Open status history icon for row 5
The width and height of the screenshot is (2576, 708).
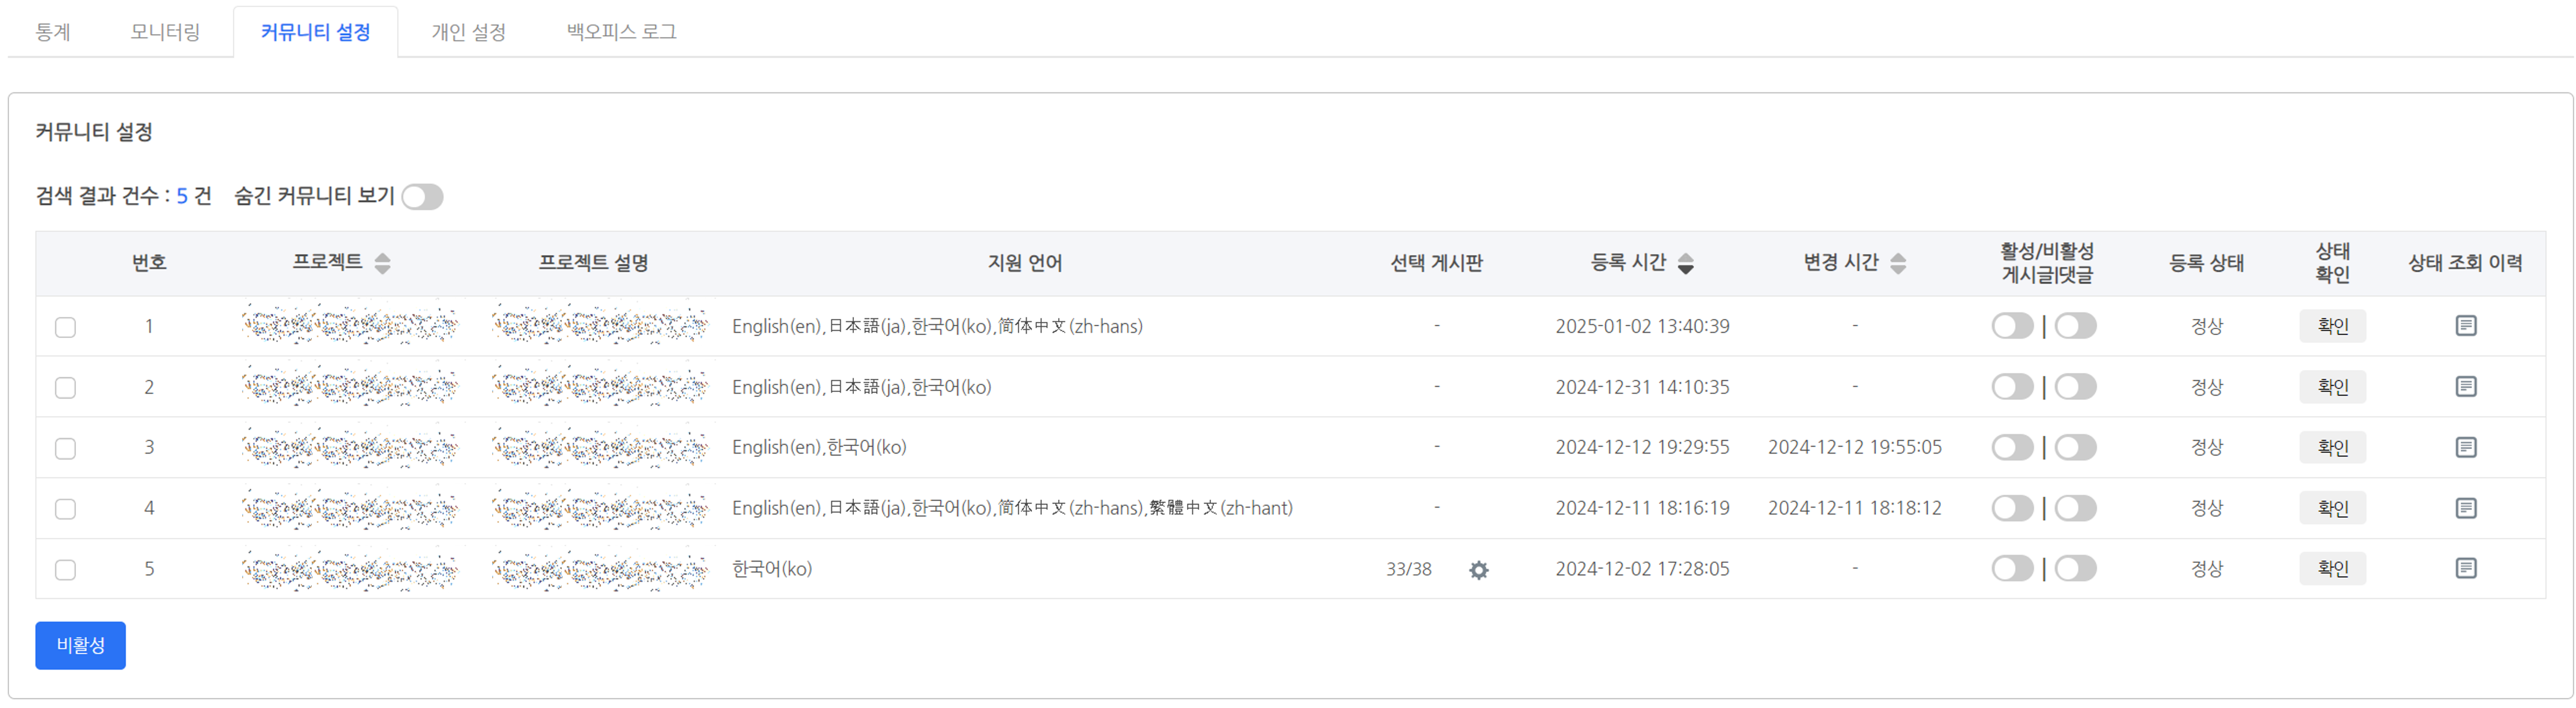click(2465, 568)
